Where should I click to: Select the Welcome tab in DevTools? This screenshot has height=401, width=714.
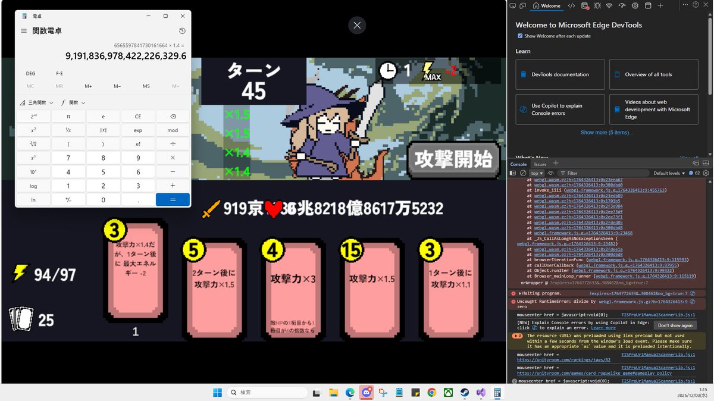coord(546,5)
